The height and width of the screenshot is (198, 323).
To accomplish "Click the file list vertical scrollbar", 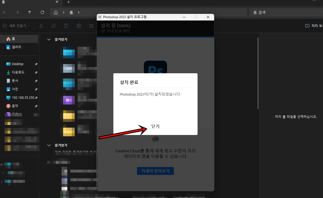I will 258,74.
